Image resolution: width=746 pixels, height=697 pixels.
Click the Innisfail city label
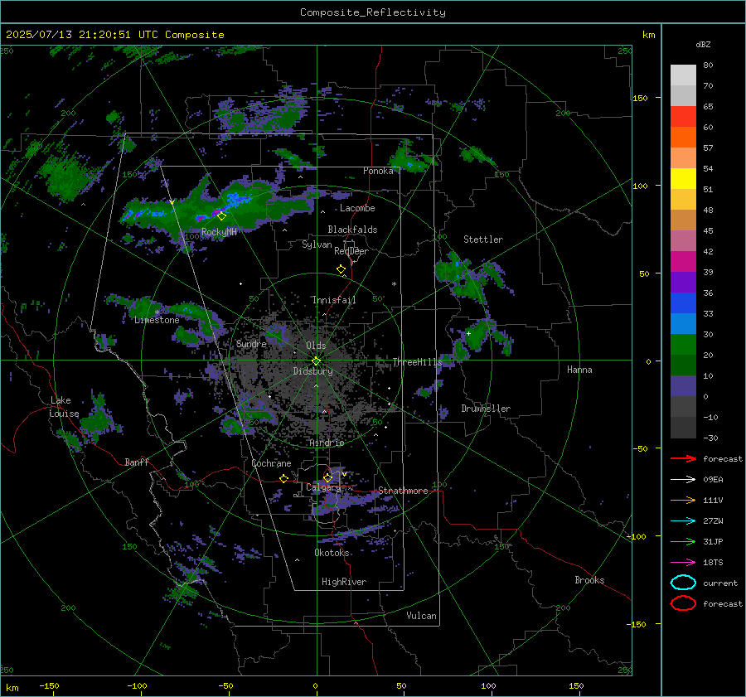[334, 300]
